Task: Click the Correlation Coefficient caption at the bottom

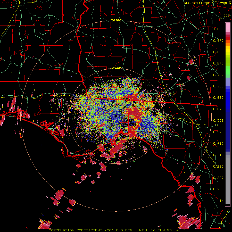Action: click(x=117, y=230)
